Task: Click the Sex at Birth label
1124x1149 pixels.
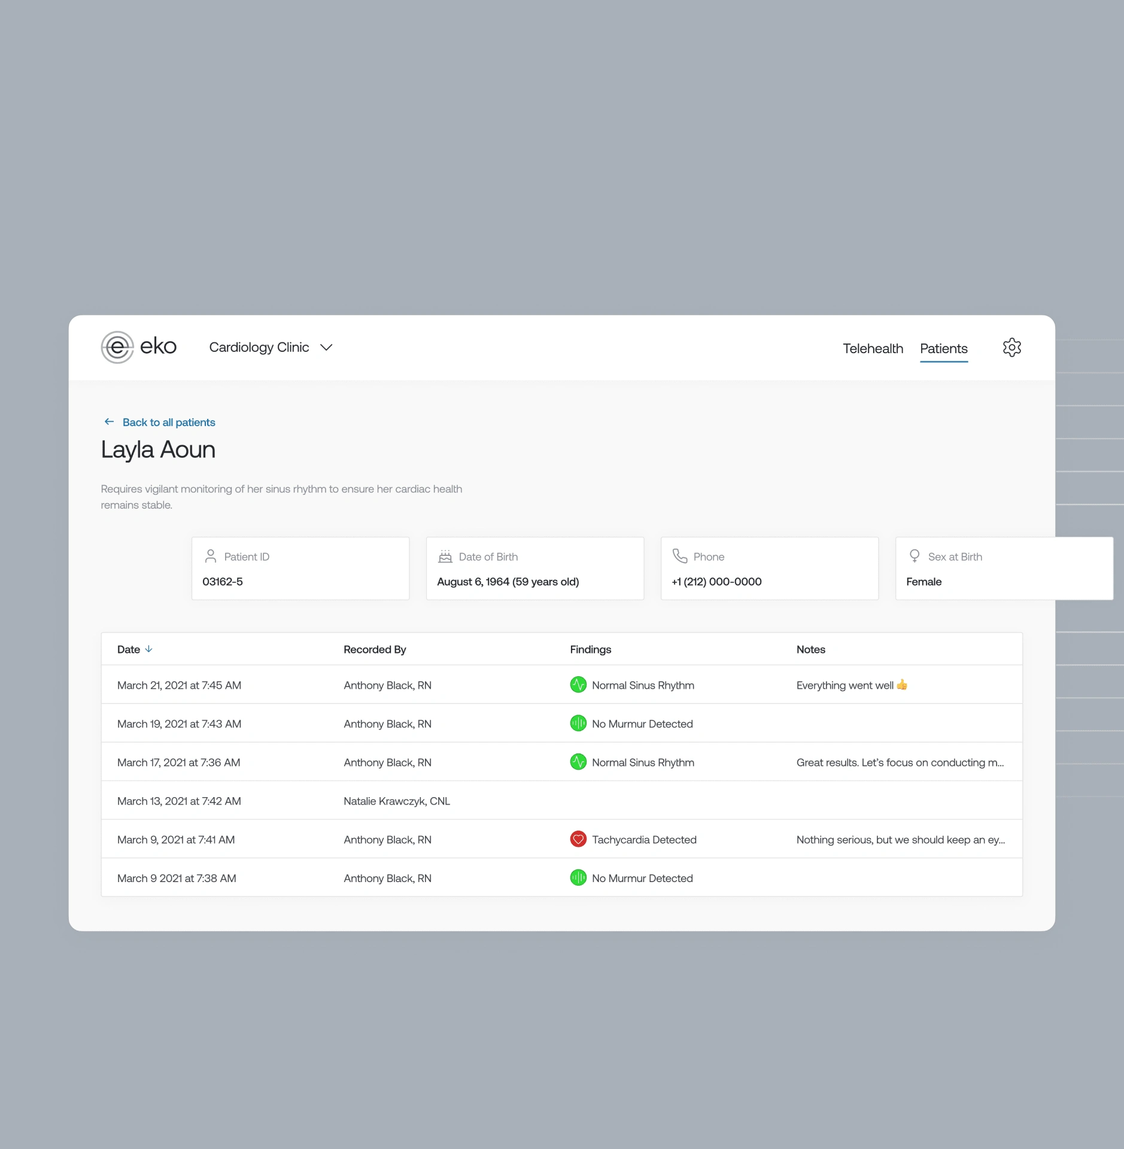Action: (955, 557)
